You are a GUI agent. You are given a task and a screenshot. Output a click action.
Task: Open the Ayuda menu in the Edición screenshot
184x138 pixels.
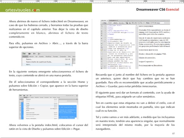(59, 97)
